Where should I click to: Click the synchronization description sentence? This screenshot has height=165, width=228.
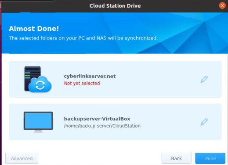83,38
